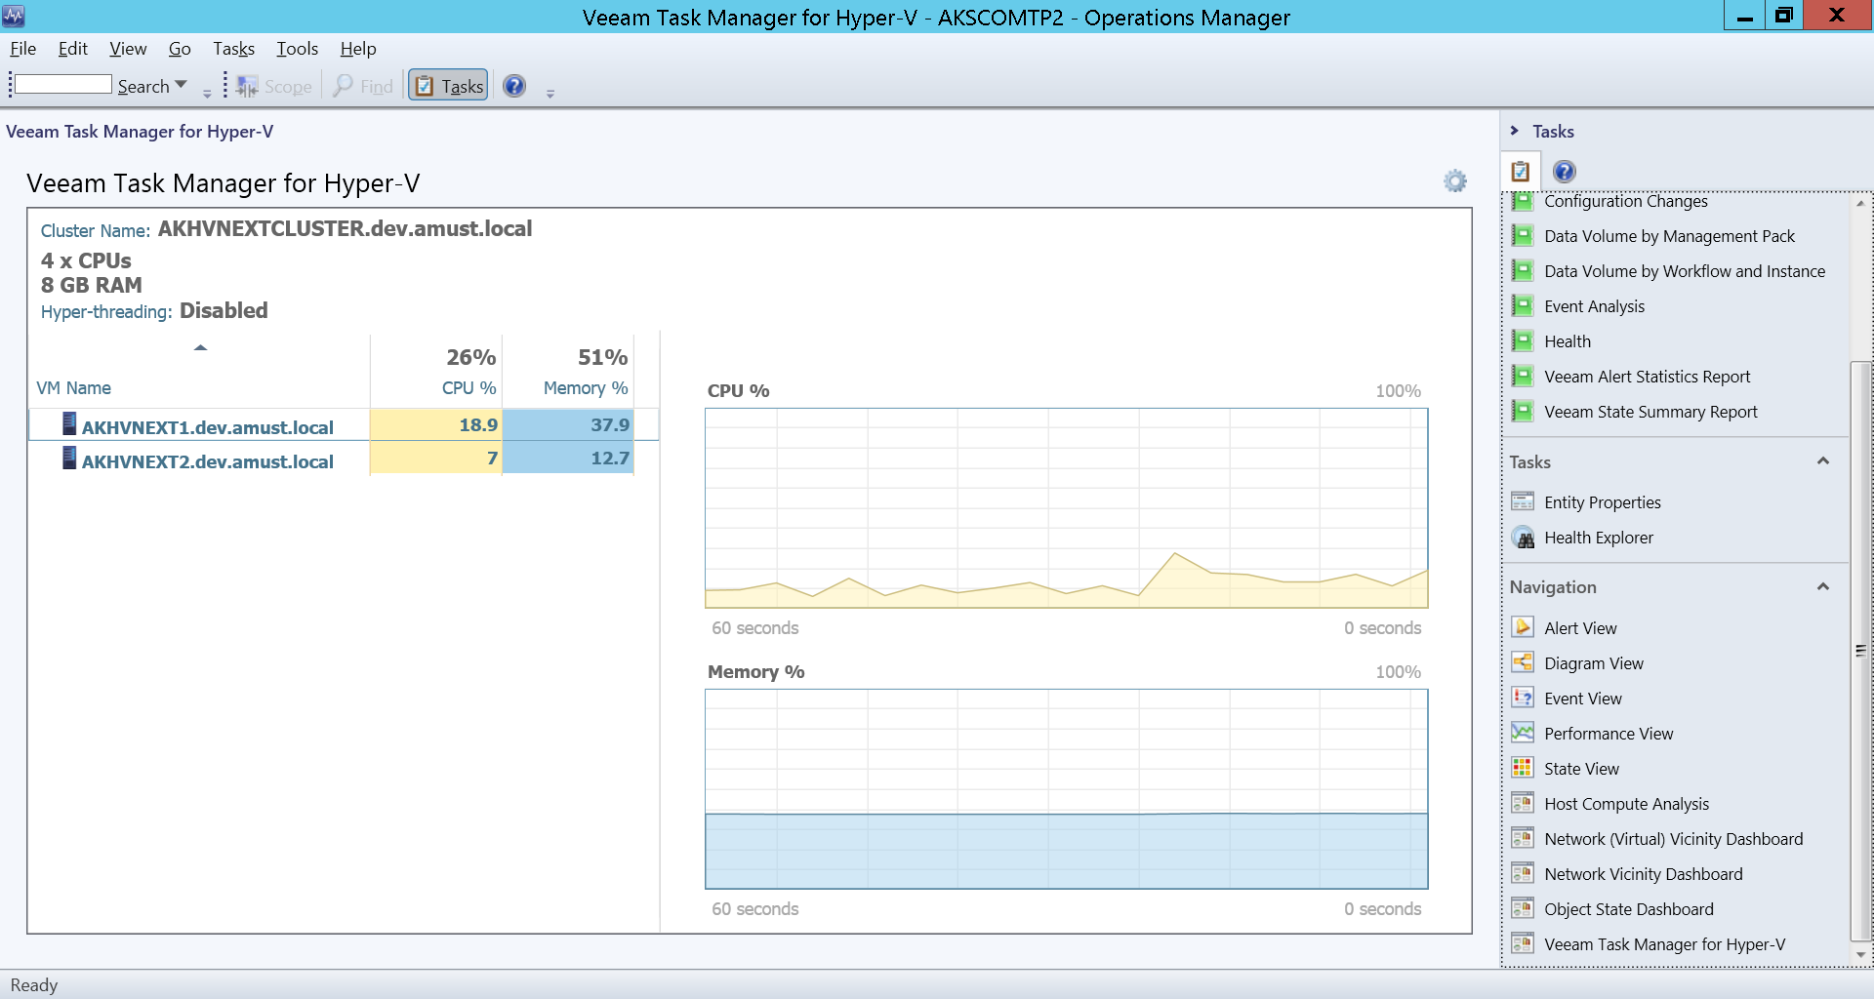The width and height of the screenshot is (1874, 999).
Task: Open the Search dropdown arrow
Action: coord(181,85)
